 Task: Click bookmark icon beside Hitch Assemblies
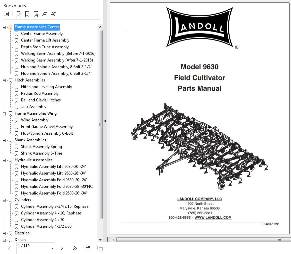point(10,80)
